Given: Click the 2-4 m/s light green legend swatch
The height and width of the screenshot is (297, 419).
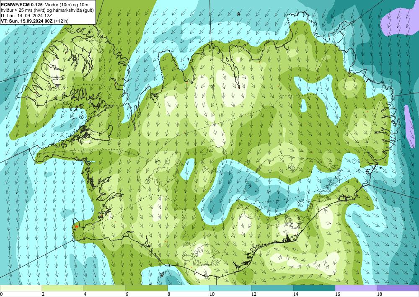Looking at the screenshot, I should pos(63,288).
